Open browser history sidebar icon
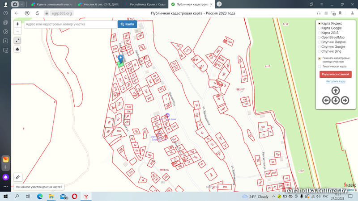 point(5,13)
